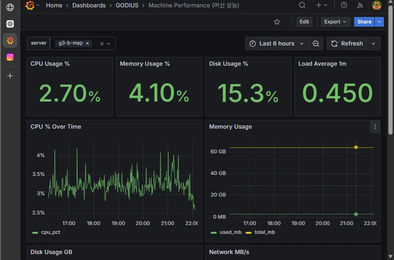Image resolution: width=394 pixels, height=260 pixels.
Task: Open the Memory Usage panel three-dot menu
Action: [375, 127]
